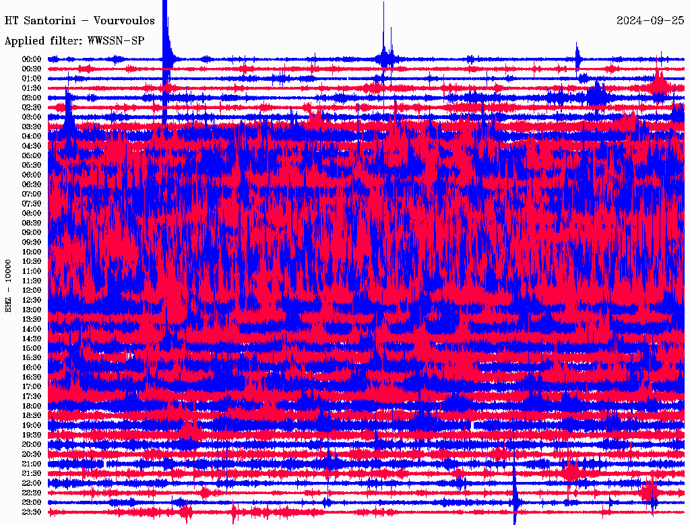
Task: Select the 07:30 time label
Action: point(32,203)
